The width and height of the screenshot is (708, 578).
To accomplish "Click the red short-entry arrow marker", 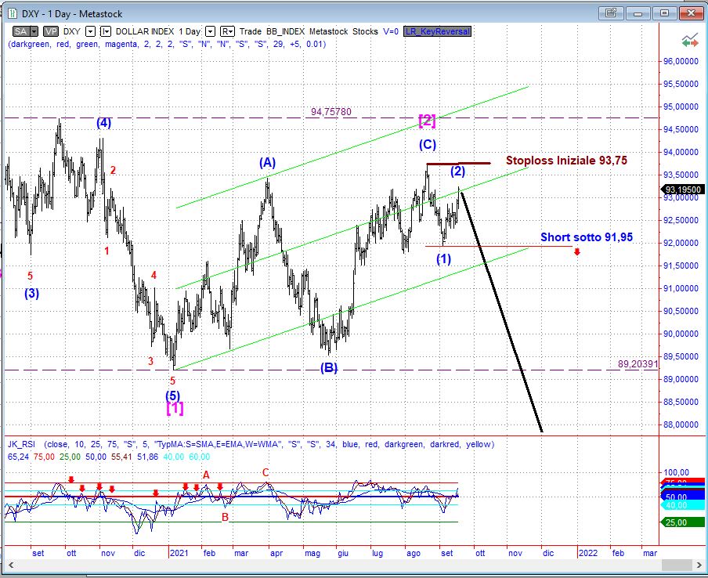I will click(x=577, y=252).
